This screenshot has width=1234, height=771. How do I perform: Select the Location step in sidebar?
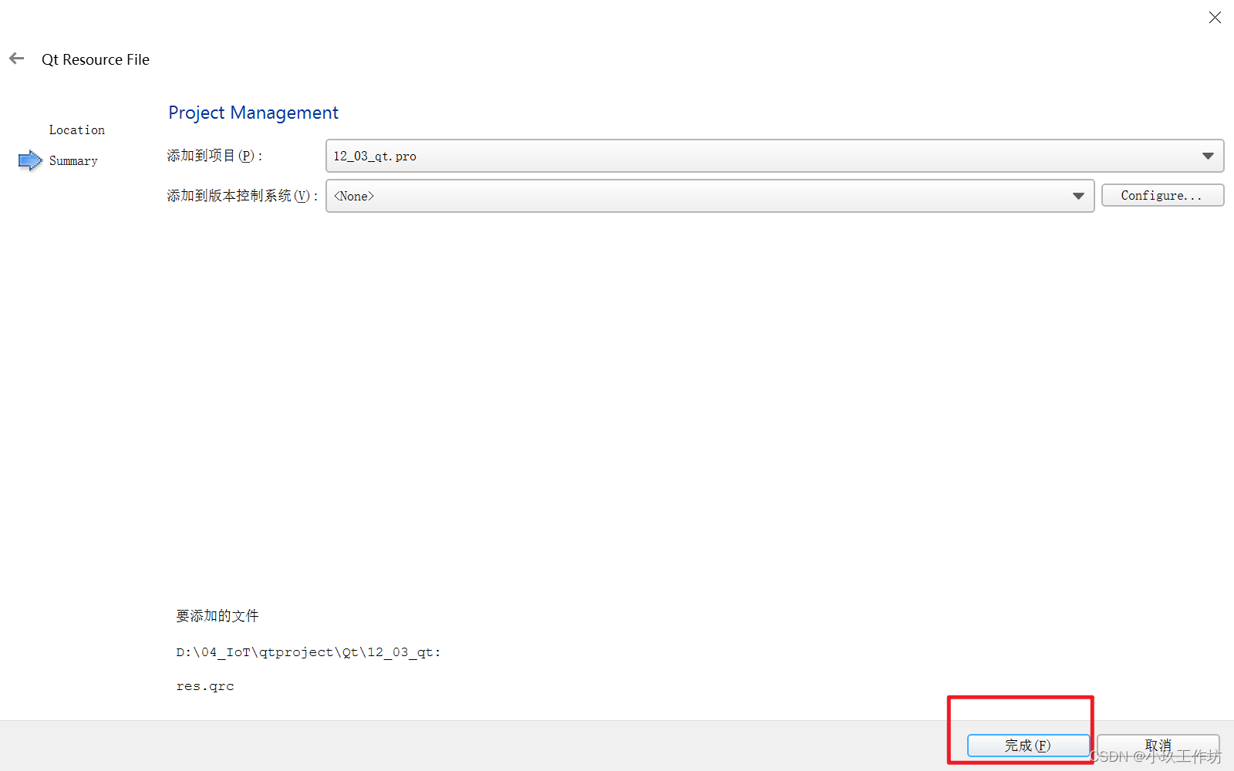click(77, 130)
